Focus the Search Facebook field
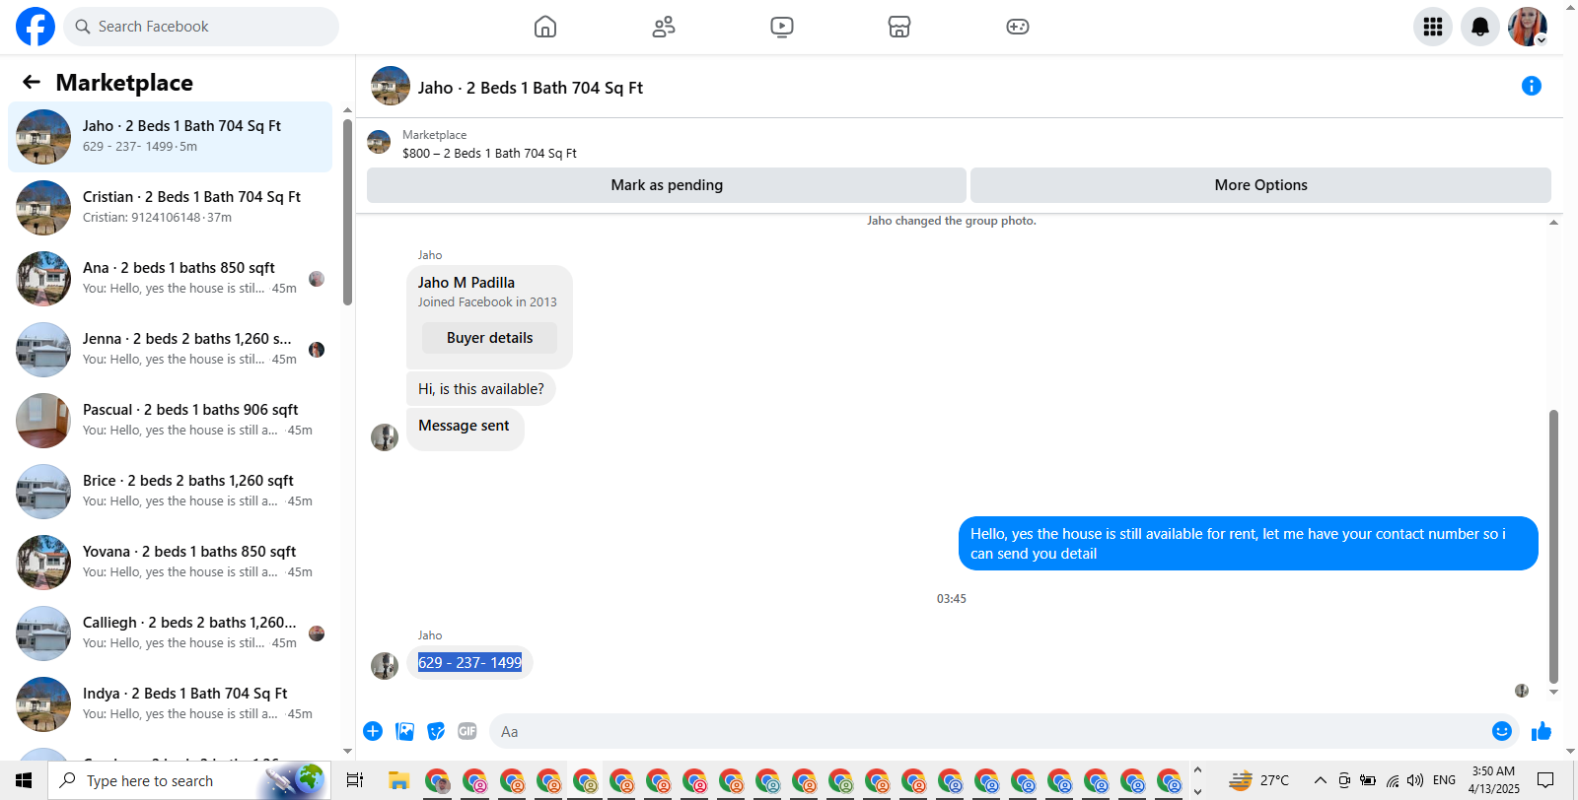This screenshot has width=1578, height=800. click(201, 27)
